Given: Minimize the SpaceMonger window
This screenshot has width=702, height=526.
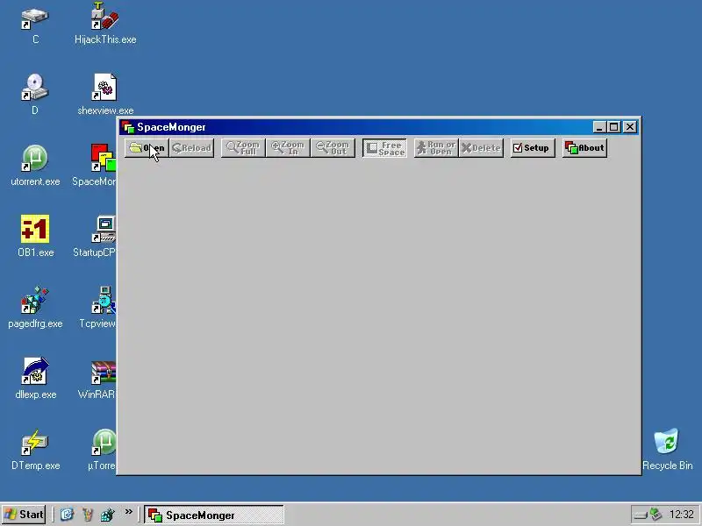Looking at the screenshot, I should [x=599, y=127].
